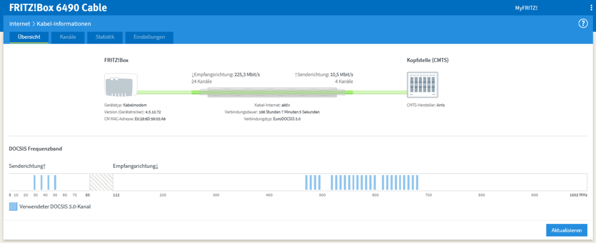Click the upstream channel bar near 50 MHz
This screenshot has height=243, width=596.
pos(55,182)
